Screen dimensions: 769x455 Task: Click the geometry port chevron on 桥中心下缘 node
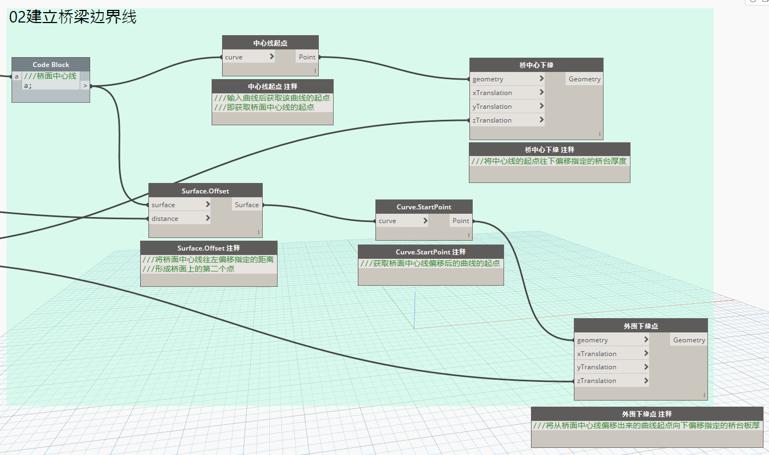click(541, 79)
